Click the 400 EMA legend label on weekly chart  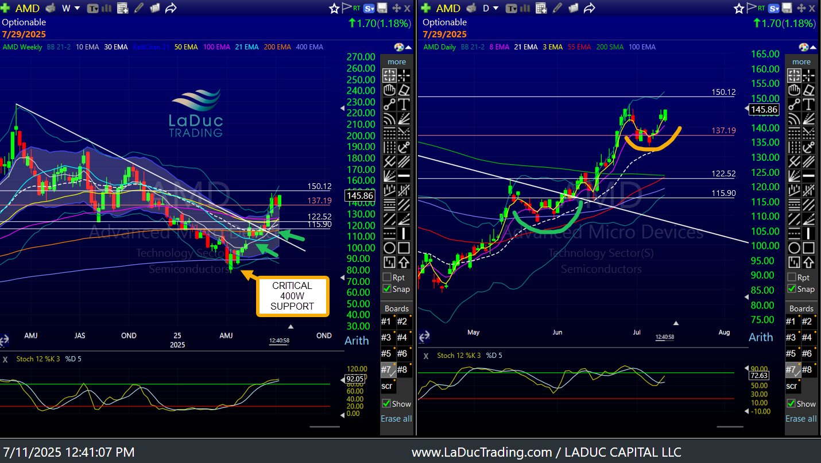point(309,47)
